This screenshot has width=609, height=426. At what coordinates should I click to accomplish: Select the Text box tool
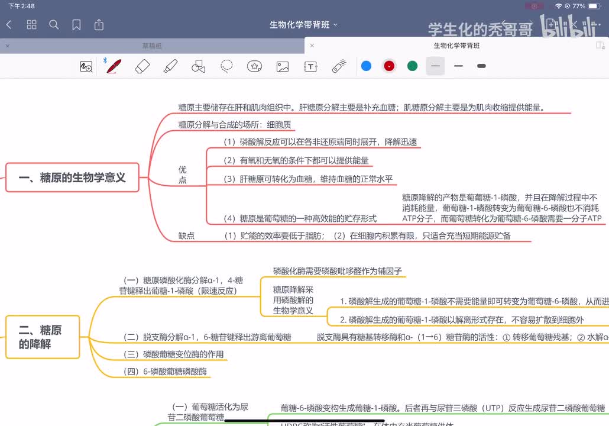tap(310, 66)
